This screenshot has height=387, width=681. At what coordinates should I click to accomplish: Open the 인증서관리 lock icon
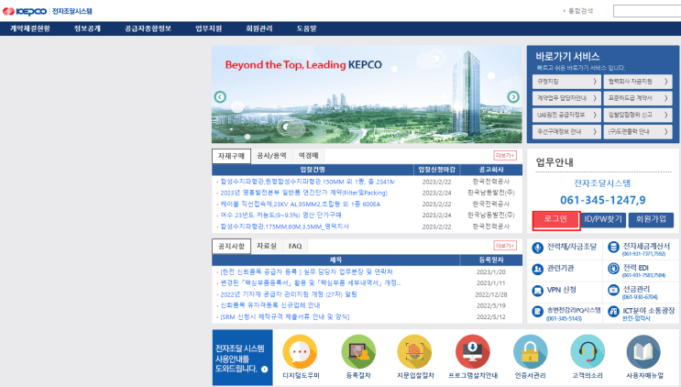[x=529, y=351]
